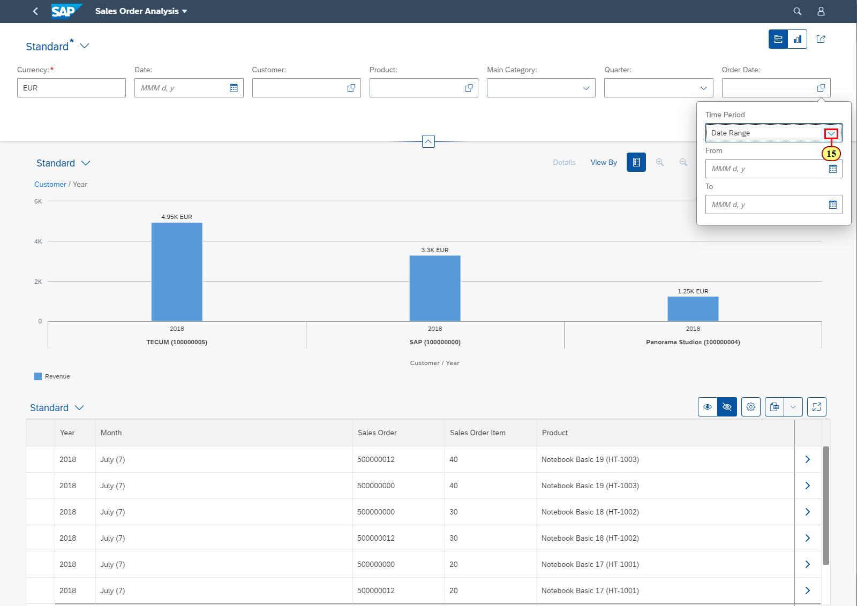The width and height of the screenshot is (857, 606).
Task: Click the Year column header
Action: click(x=75, y=433)
